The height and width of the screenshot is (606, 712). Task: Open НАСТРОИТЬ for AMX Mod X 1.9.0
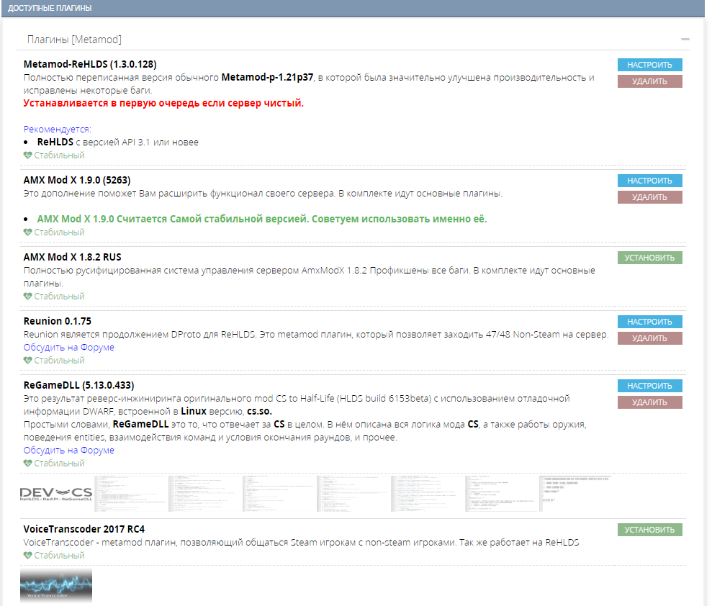[x=650, y=181]
